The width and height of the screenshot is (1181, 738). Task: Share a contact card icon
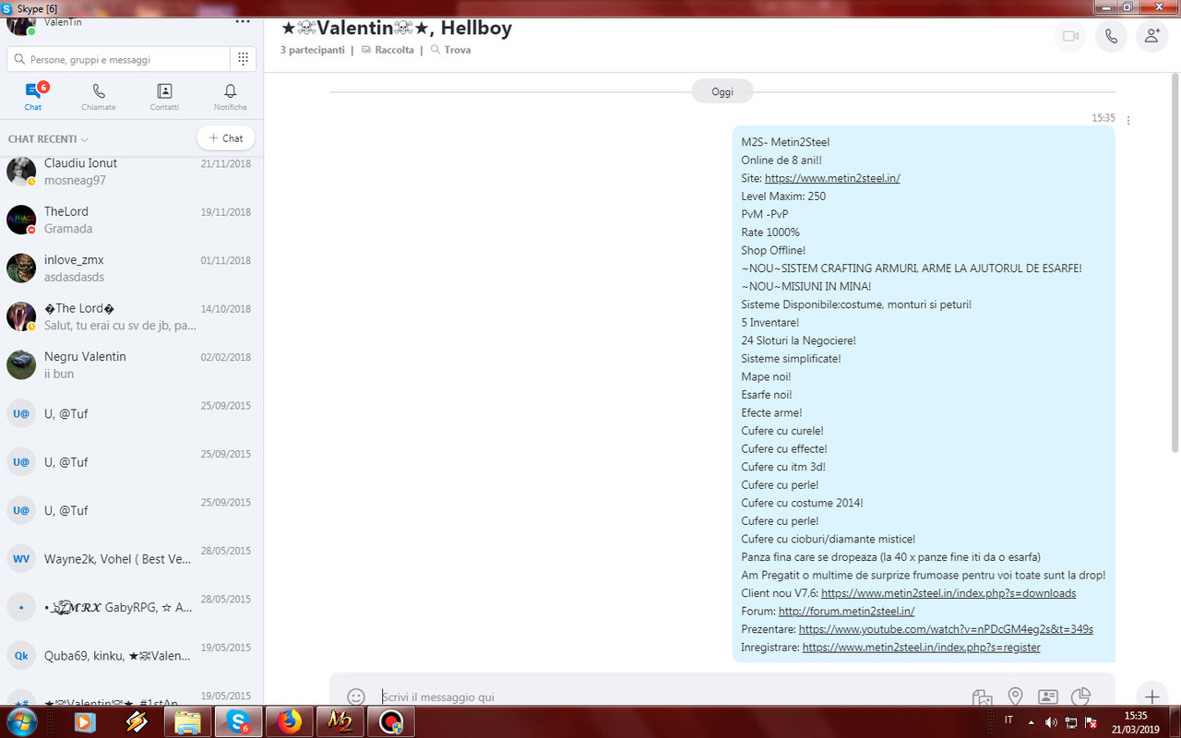[x=1048, y=697]
